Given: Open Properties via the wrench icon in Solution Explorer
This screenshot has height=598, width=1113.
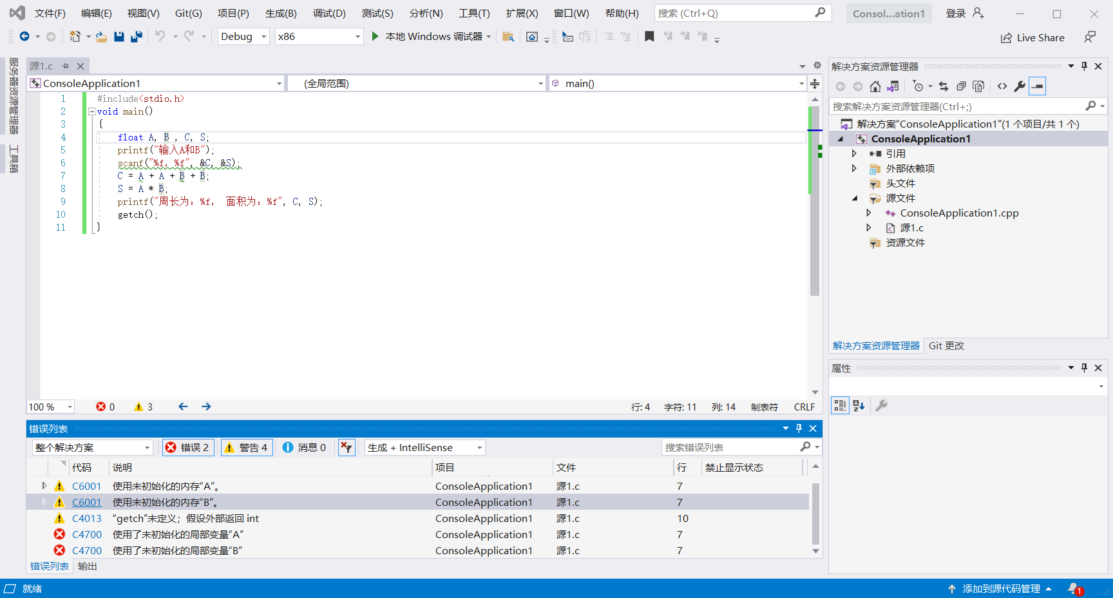Looking at the screenshot, I should tap(1020, 86).
